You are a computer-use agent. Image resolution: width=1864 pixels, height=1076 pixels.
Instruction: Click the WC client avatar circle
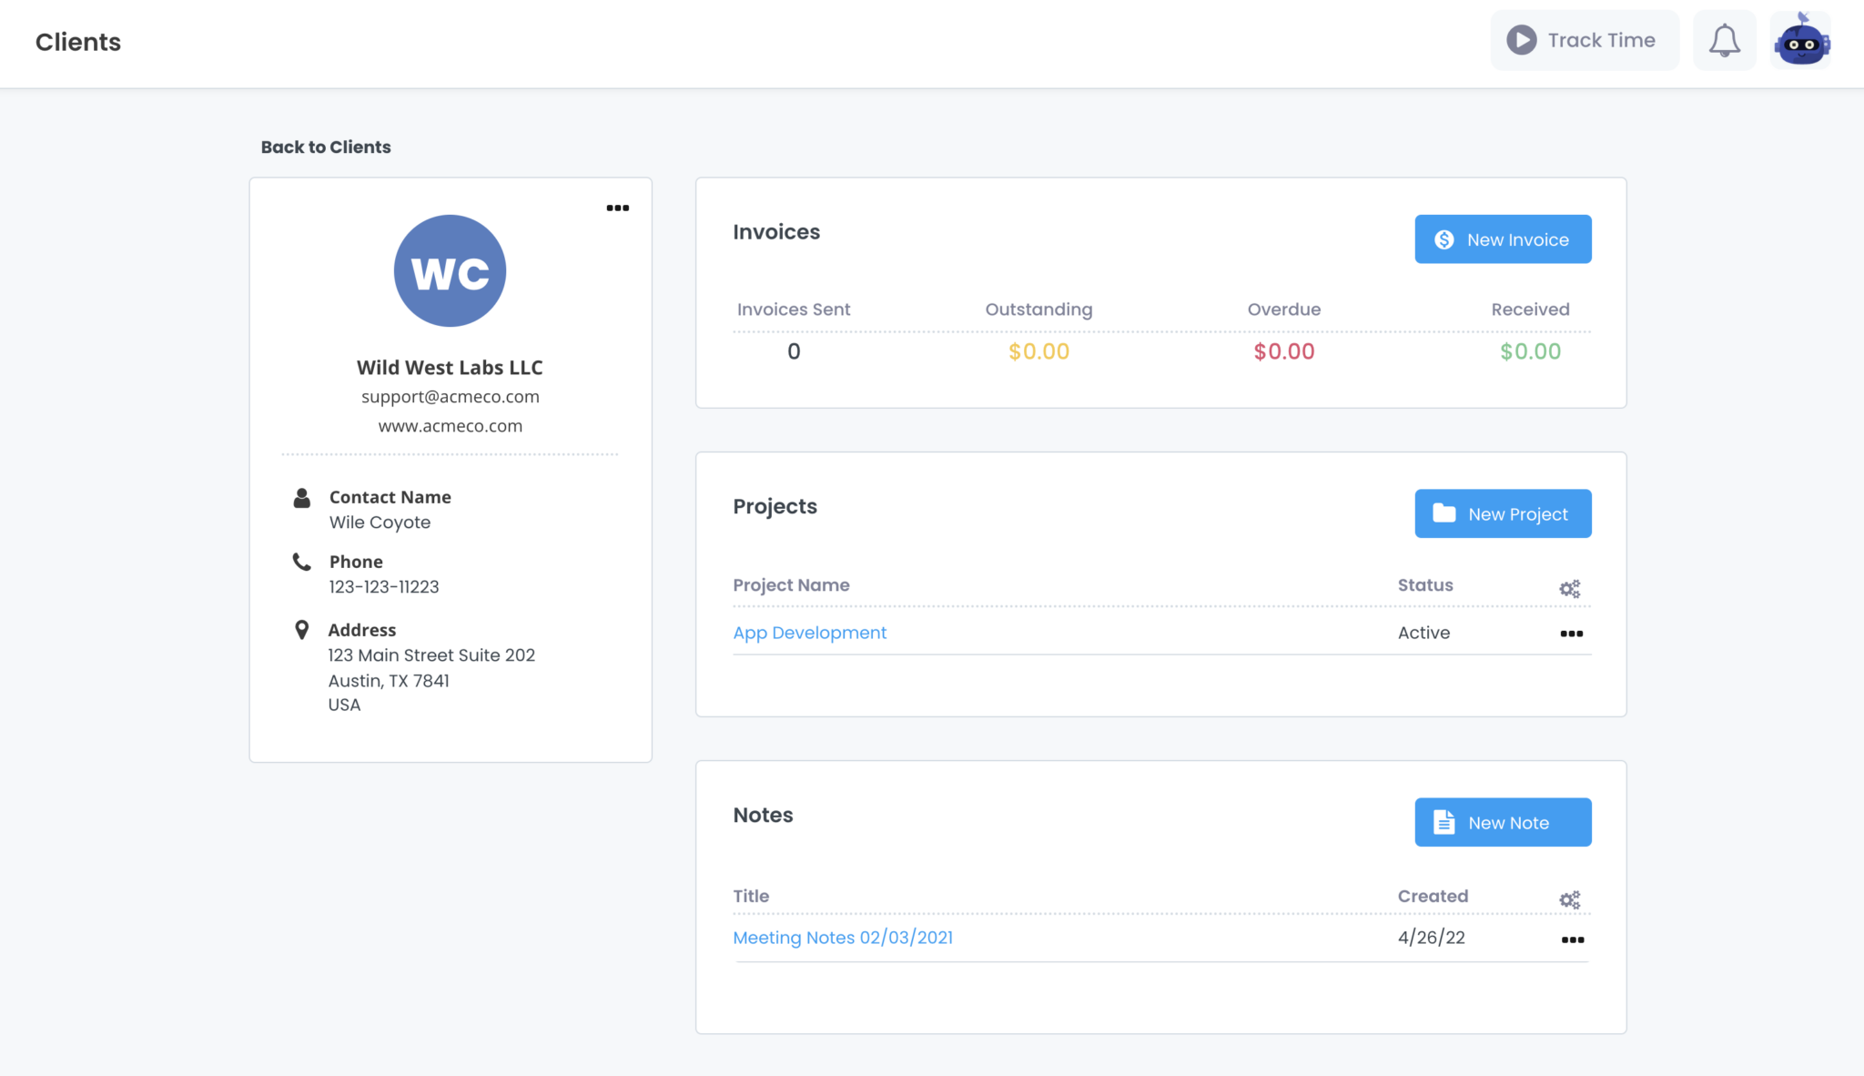(x=450, y=270)
